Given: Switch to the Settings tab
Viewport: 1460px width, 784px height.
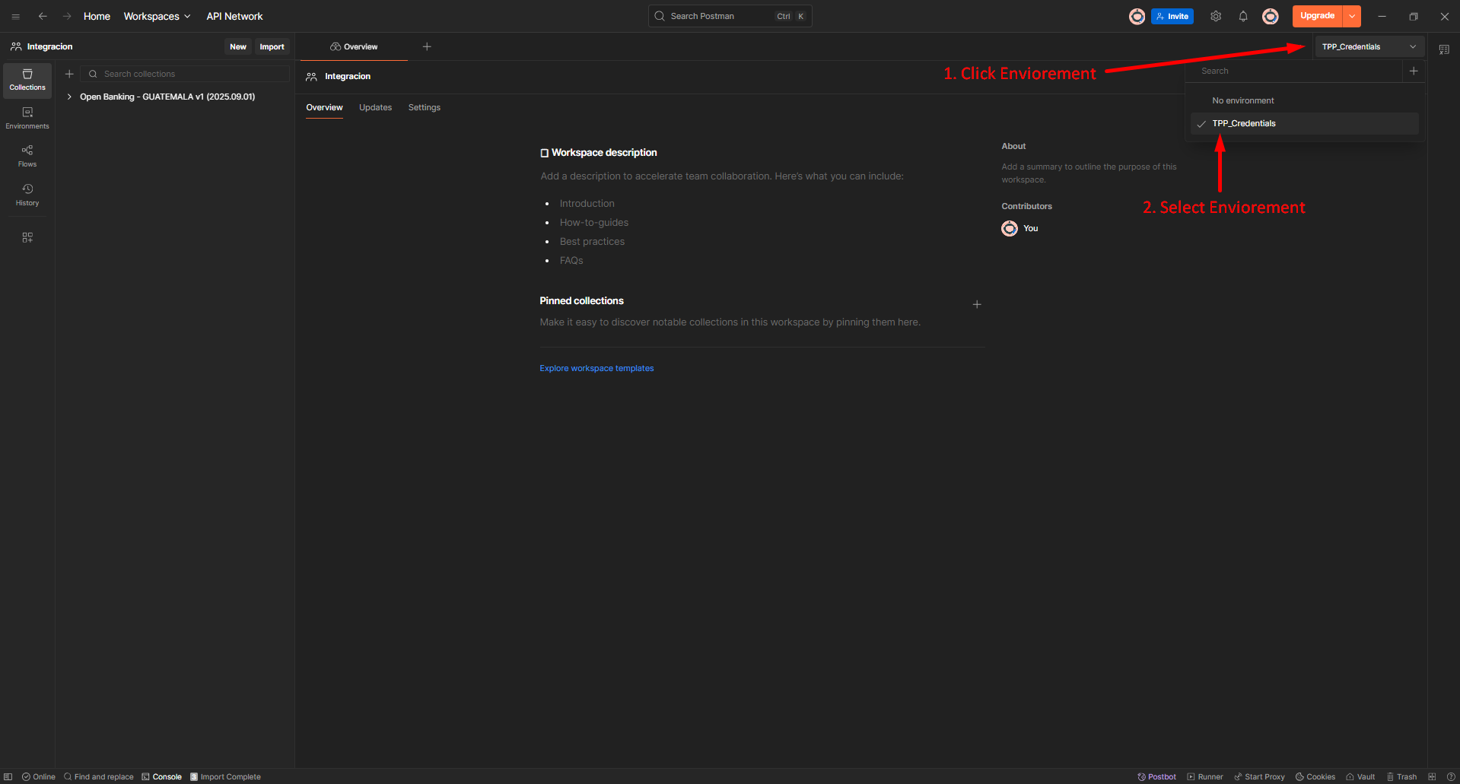Looking at the screenshot, I should 424,107.
